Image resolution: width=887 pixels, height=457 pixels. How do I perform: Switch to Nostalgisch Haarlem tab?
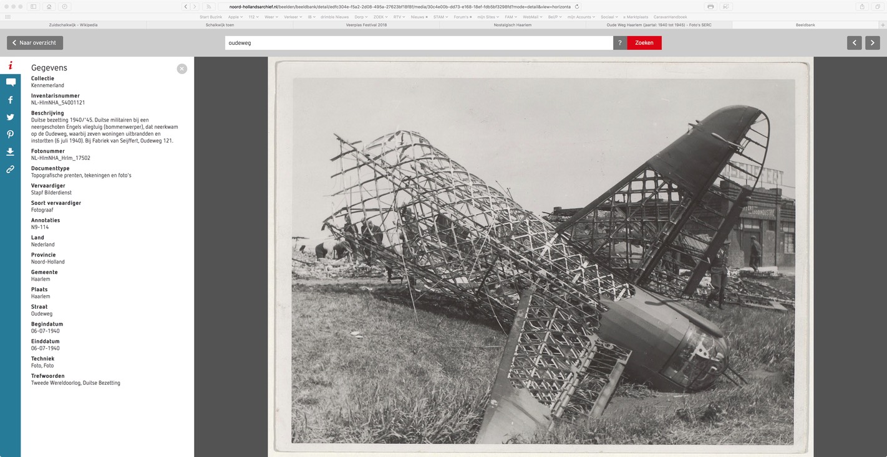click(513, 25)
